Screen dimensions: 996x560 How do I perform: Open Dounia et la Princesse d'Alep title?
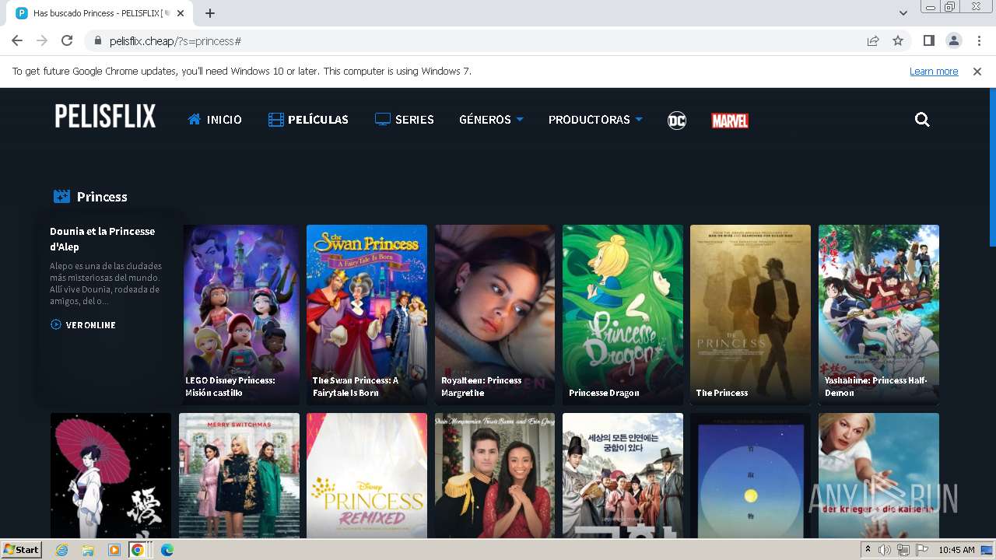pos(103,239)
